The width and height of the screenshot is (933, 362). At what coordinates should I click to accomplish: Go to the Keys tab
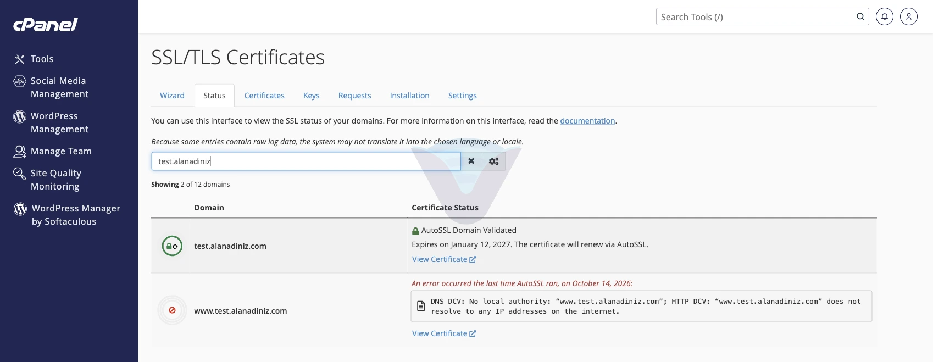[311, 96]
